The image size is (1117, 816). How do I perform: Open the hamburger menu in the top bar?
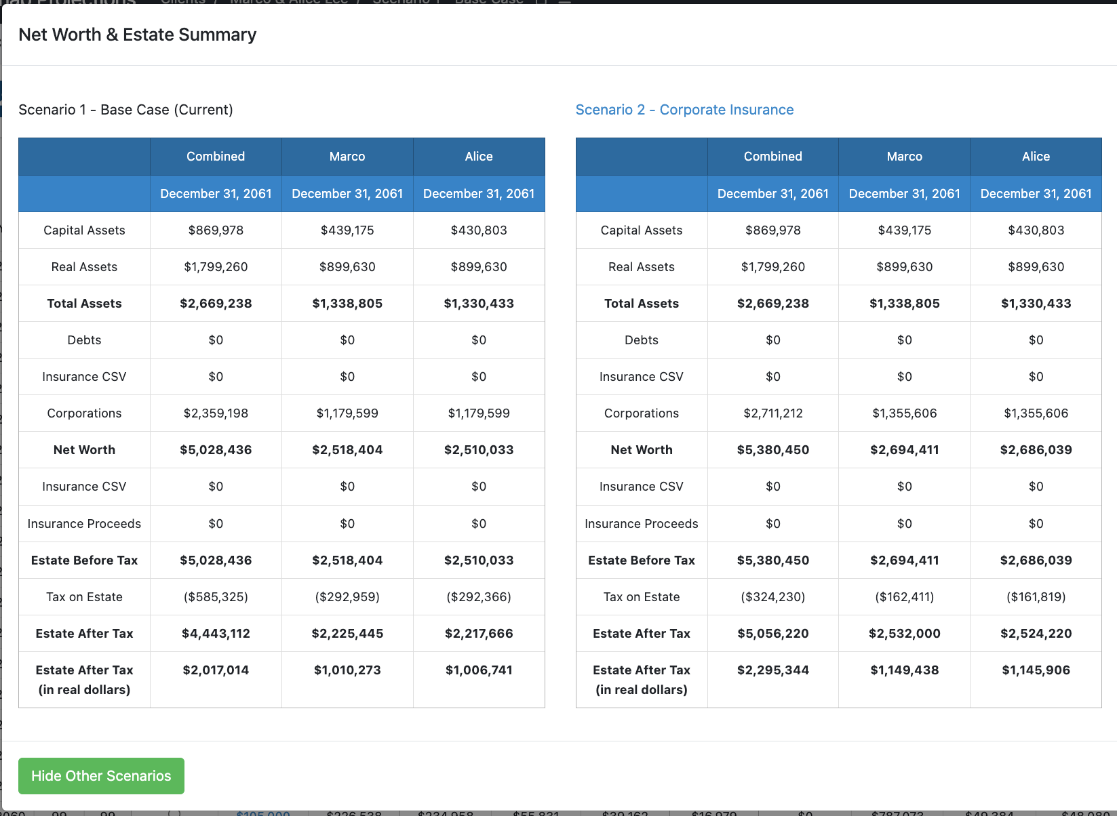point(564,3)
